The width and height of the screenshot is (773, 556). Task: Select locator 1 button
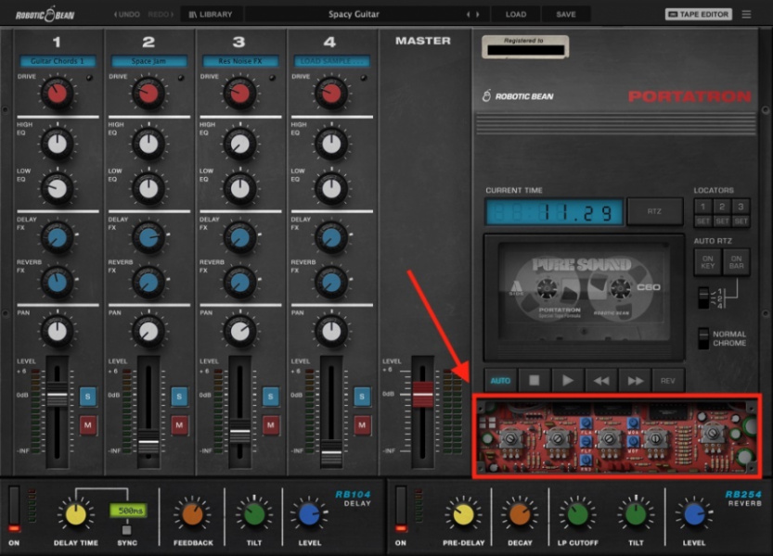[703, 207]
